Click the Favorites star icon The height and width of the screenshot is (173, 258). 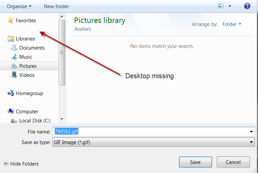[x=10, y=20]
